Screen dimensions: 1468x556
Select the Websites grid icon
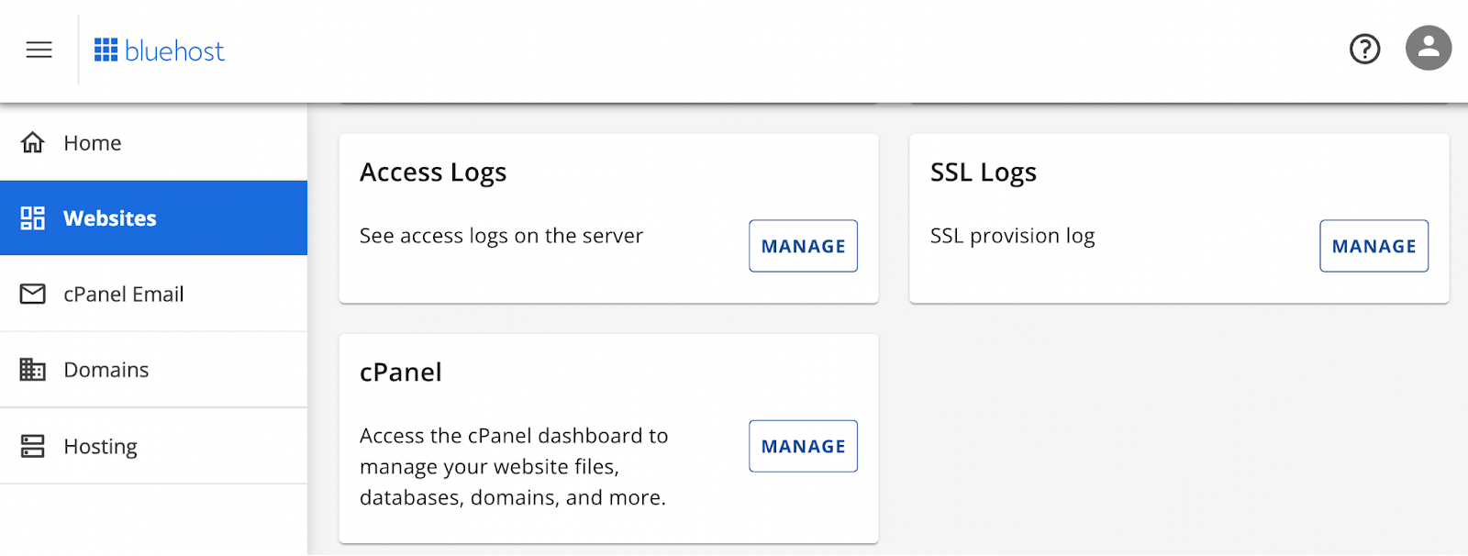(x=32, y=218)
